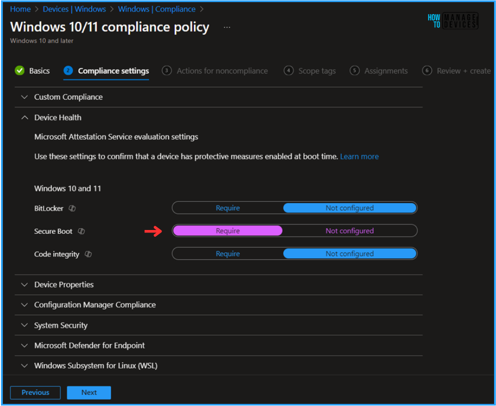Set Secure Boot to Not configured
Viewport: 496px width, 406px height.
coord(349,230)
